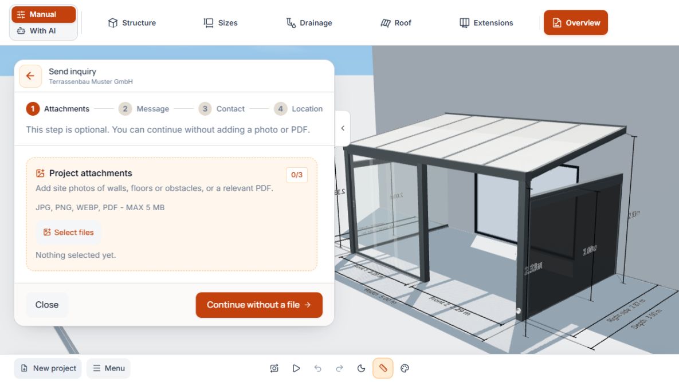Toggle the measurement ruler tool
Viewport: 679px width, 382px height.
click(x=383, y=369)
